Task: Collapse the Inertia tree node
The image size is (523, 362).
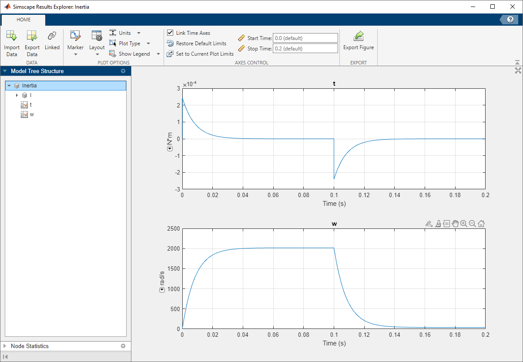Action: [x=9, y=86]
